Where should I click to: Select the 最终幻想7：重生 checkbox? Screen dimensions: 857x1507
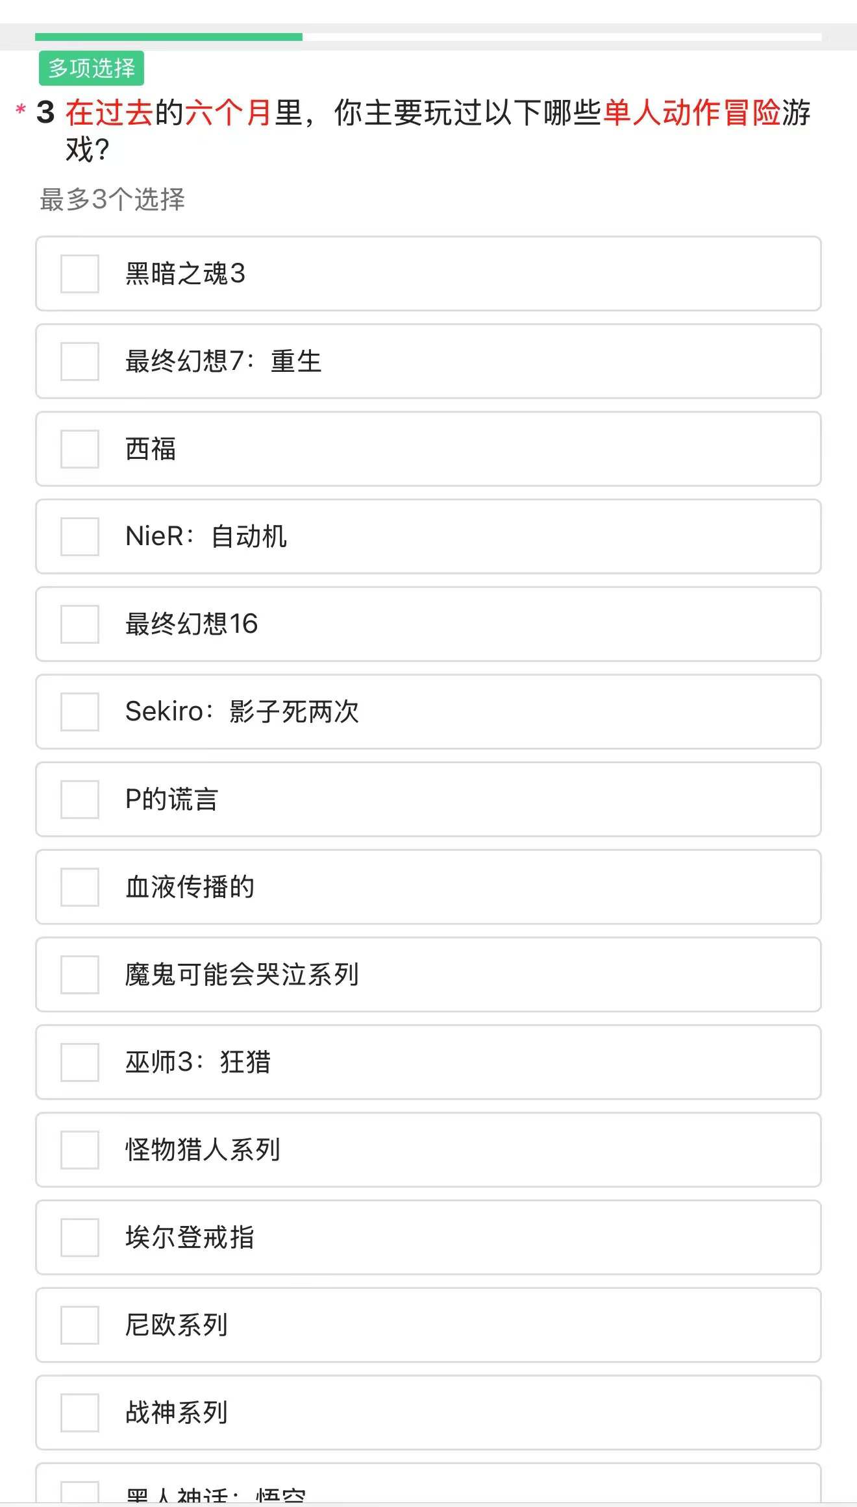pyautogui.click(x=80, y=361)
